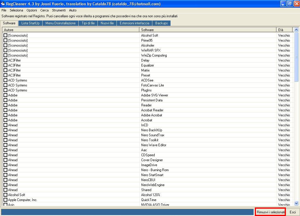300x216 pixels.
Task: Check the Acrobat Reader row checkbox
Action: pos(5,110)
